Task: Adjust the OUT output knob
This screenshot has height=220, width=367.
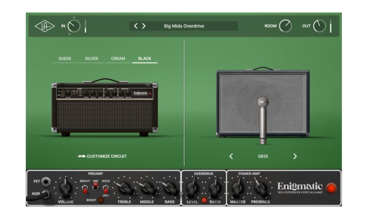Action: tap(319, 26)
